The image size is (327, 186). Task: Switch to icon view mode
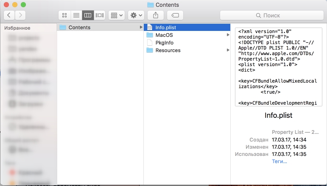64,15
